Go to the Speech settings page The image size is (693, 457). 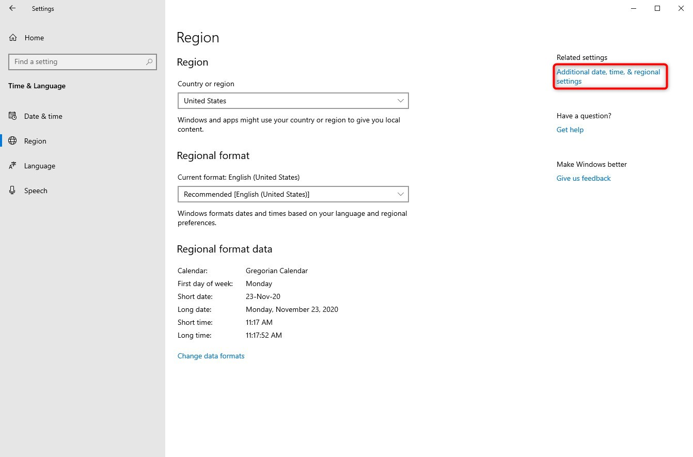tap(36, 191)
